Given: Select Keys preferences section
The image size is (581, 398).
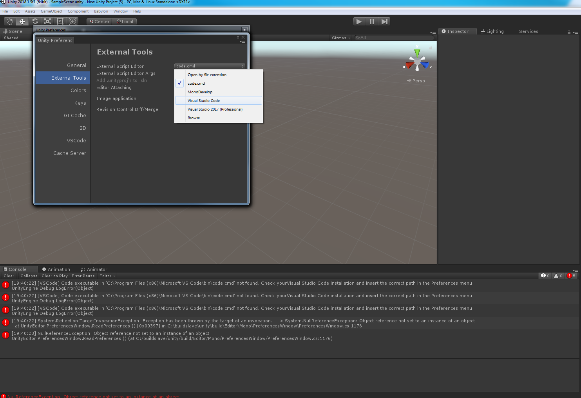Looking at the screenshot, I should 63,103.
